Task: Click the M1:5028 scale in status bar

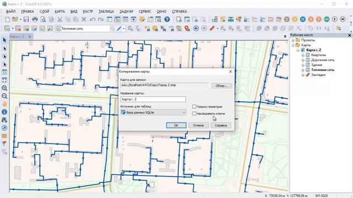Action: pyautogui.click(x=322, y=196)
